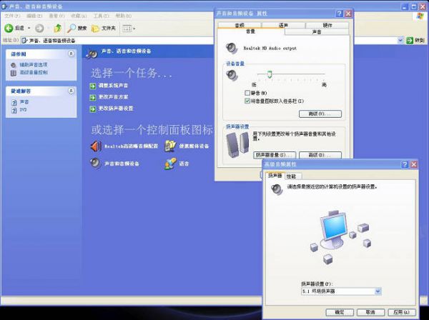Click the 取消 button
This screenshot has width=429, height=320.
click(370, 312)
